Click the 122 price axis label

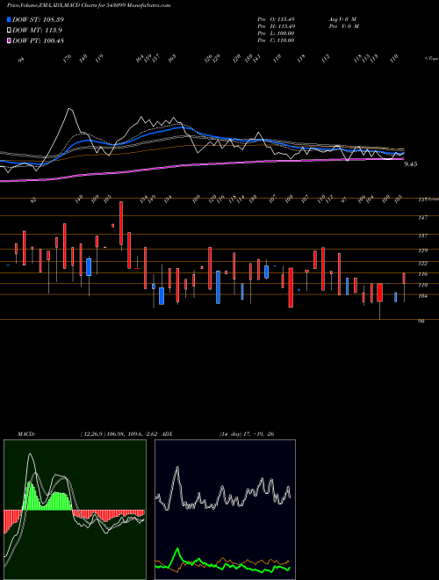422,264
